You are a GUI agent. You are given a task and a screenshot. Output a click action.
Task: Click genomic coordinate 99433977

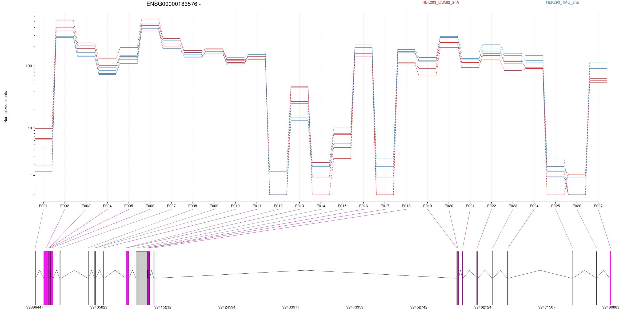pyautogui.click(x=291, y=307)
